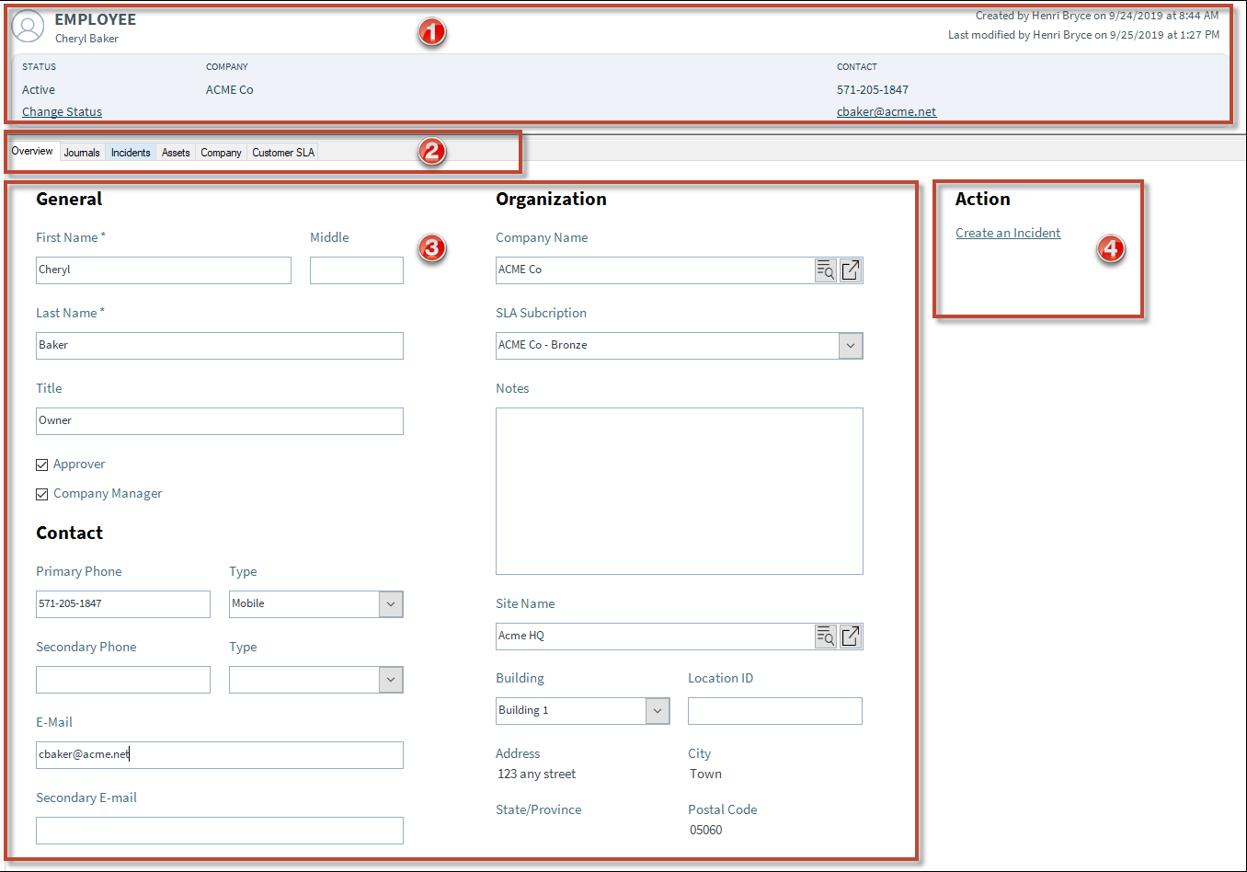Select the Customer SLA tab
This screenshot has width=1247, height=872.
tap(281, 152)
